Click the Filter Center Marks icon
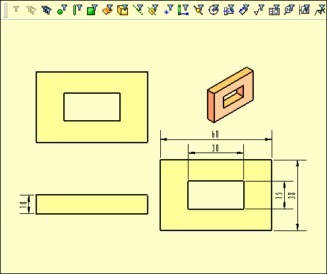 coord(214,10)
